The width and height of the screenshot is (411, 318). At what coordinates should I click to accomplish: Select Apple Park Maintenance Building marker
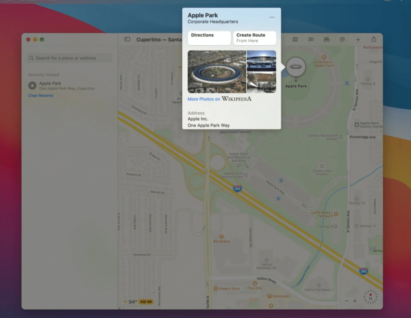pos(239,166)
